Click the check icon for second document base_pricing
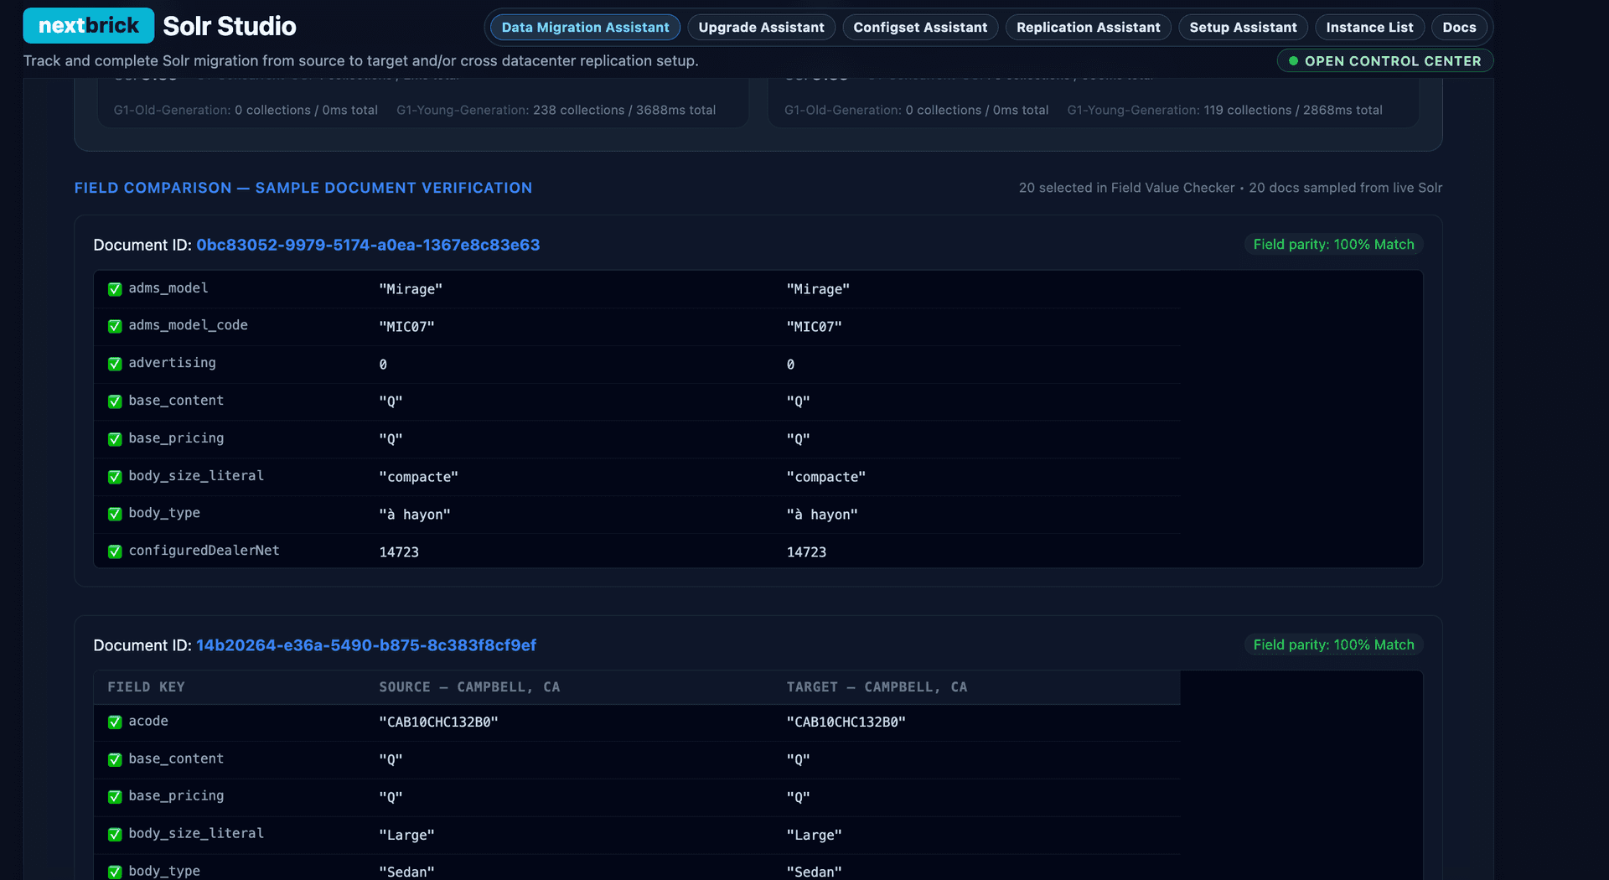 tap(115, 797)
